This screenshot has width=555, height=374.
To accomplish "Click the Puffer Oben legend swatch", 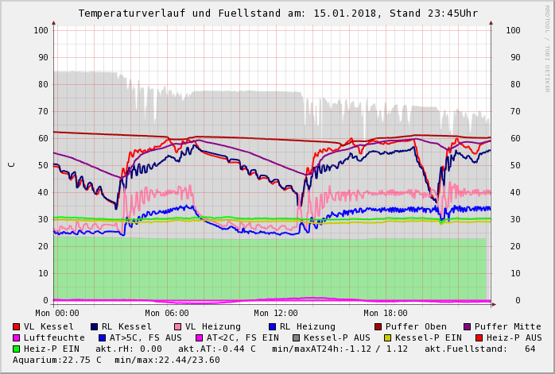I will click(378, 326).
